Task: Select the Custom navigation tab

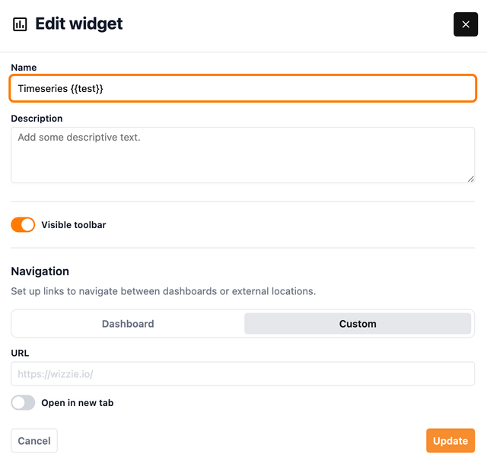Action: point(358,324)
